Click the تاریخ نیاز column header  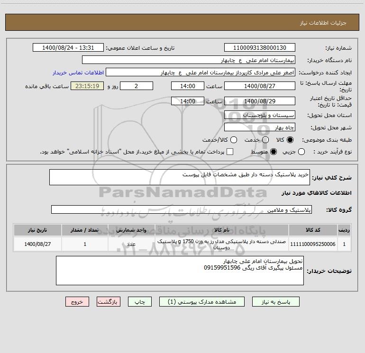point(37,230)
